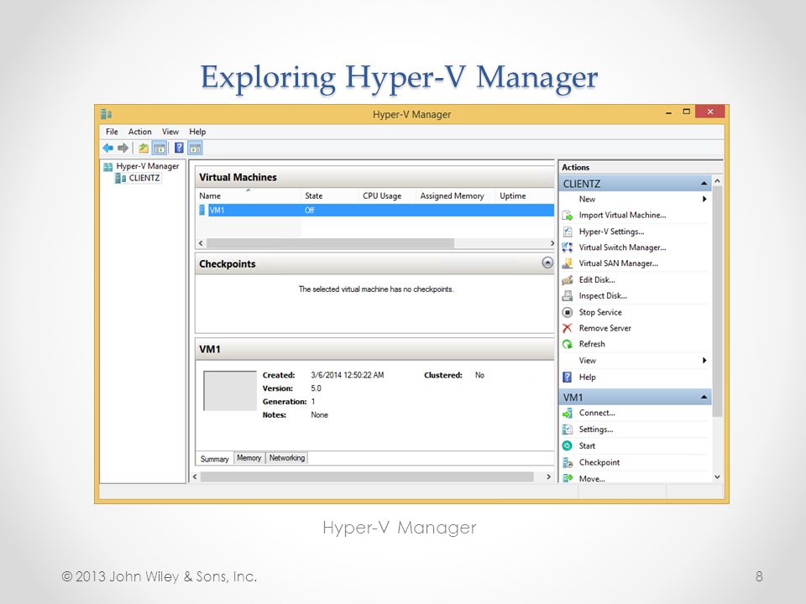
Task: Collapse the CLIENTZ actions section
Action: (x=704, y=184)
